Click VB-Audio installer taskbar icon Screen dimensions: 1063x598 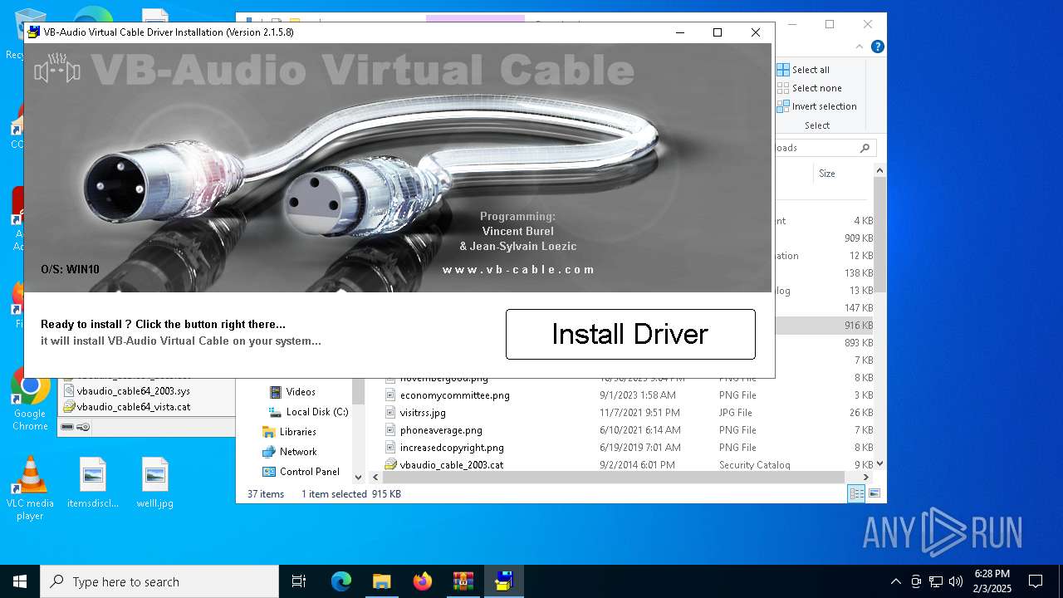click(x=503, y=581)
